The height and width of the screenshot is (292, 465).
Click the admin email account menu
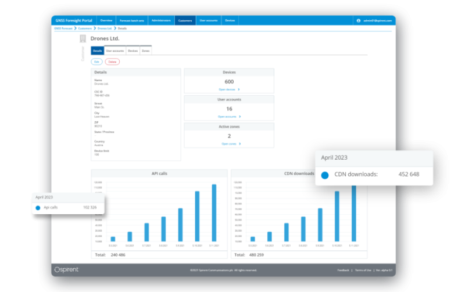[377, 20]
